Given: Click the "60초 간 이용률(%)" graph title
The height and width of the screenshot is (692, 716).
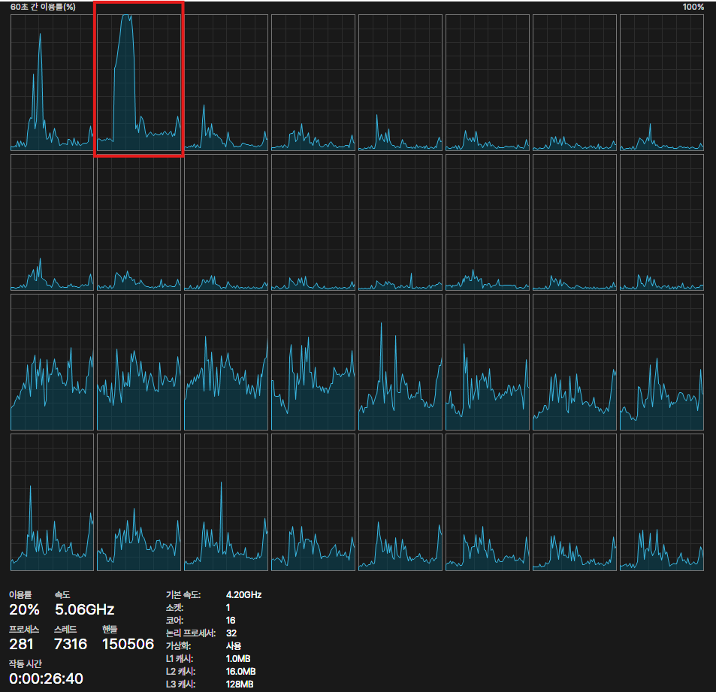Looking at the screenshot, I should pos(43,7).
